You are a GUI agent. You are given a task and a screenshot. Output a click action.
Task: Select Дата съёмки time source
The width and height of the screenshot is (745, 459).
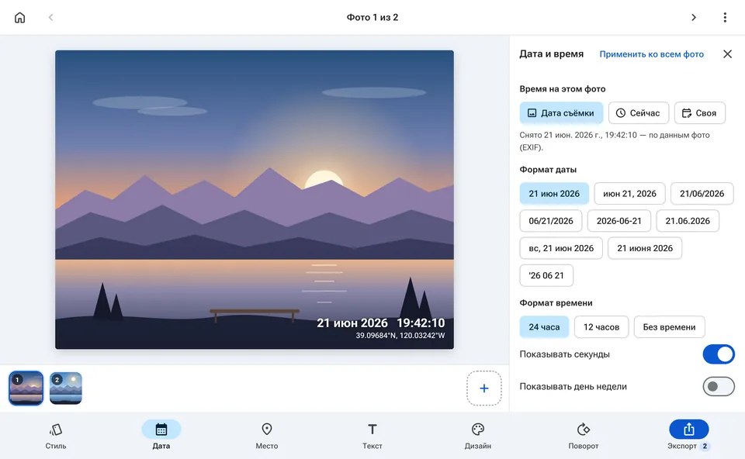point(561,113)
